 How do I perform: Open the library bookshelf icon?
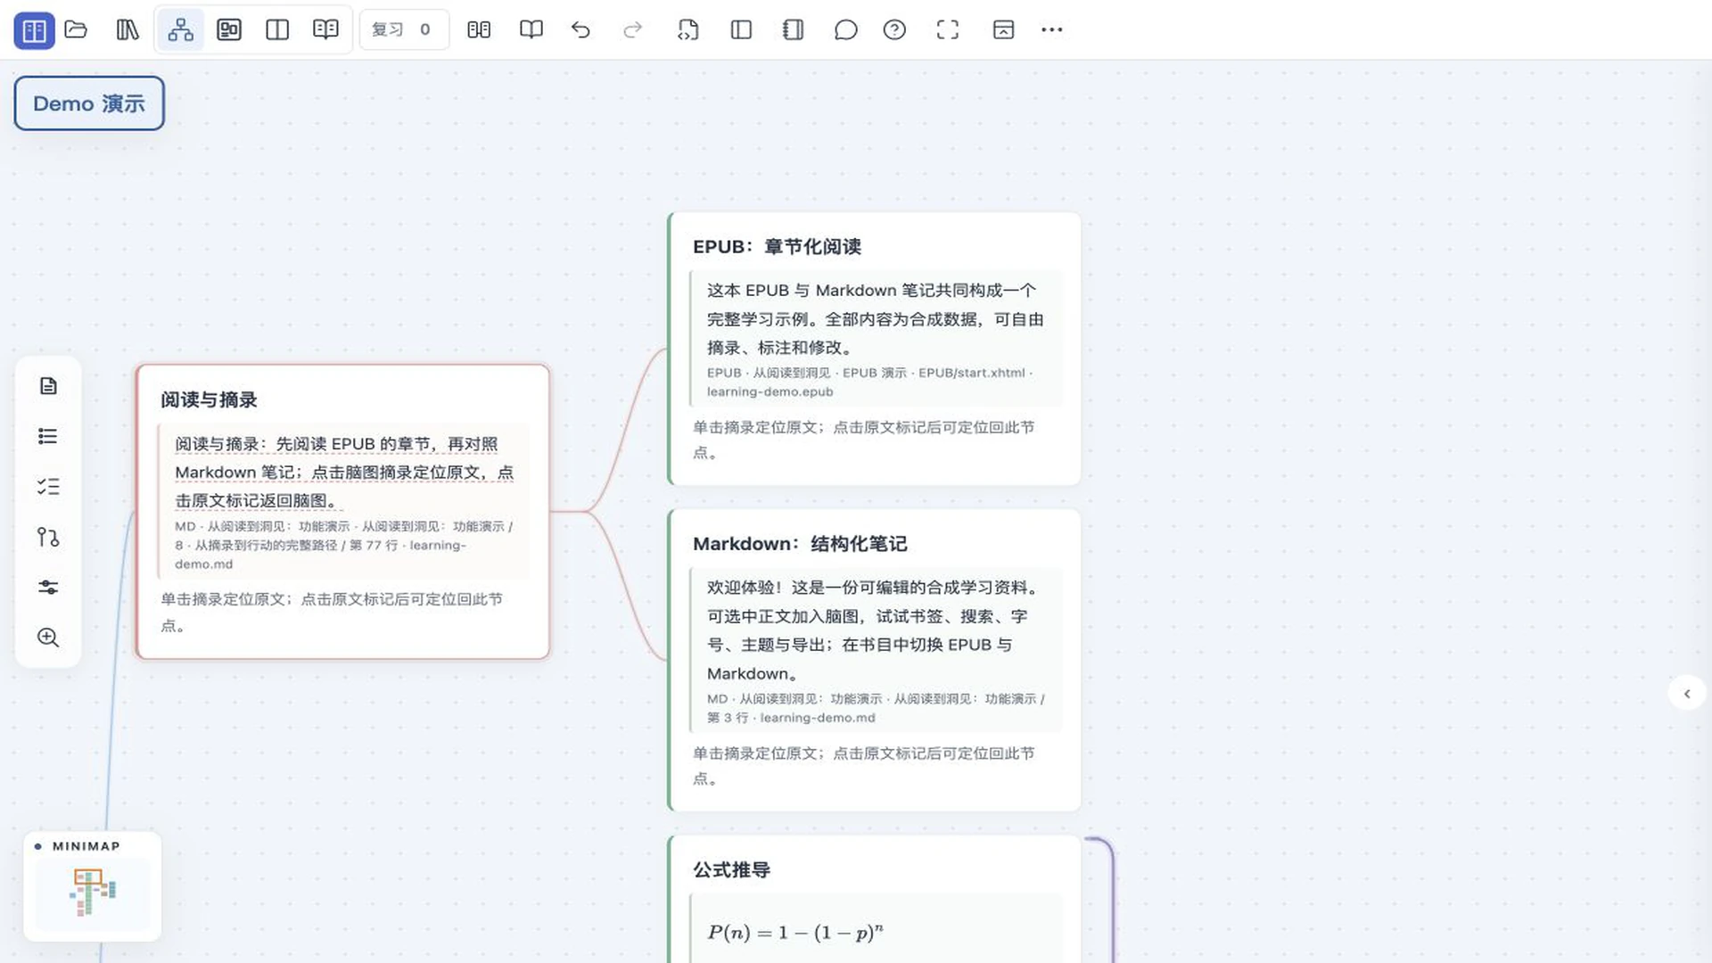click(128, 30)
